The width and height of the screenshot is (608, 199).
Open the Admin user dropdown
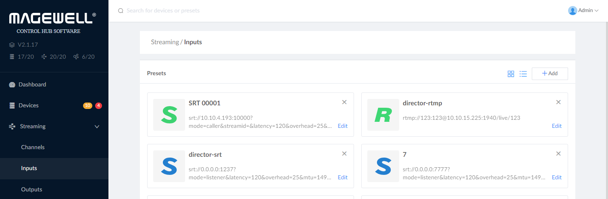[583, 11]
